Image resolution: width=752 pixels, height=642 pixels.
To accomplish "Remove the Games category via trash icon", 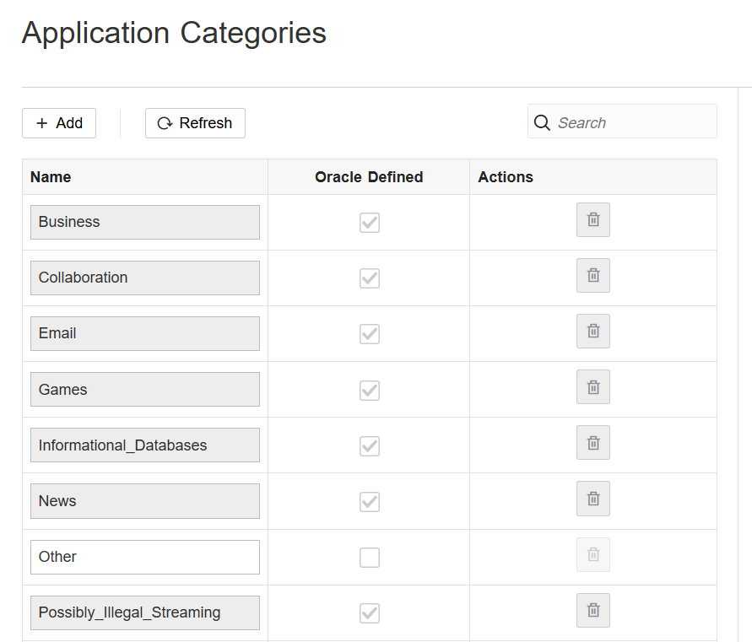I will [593, 387].
